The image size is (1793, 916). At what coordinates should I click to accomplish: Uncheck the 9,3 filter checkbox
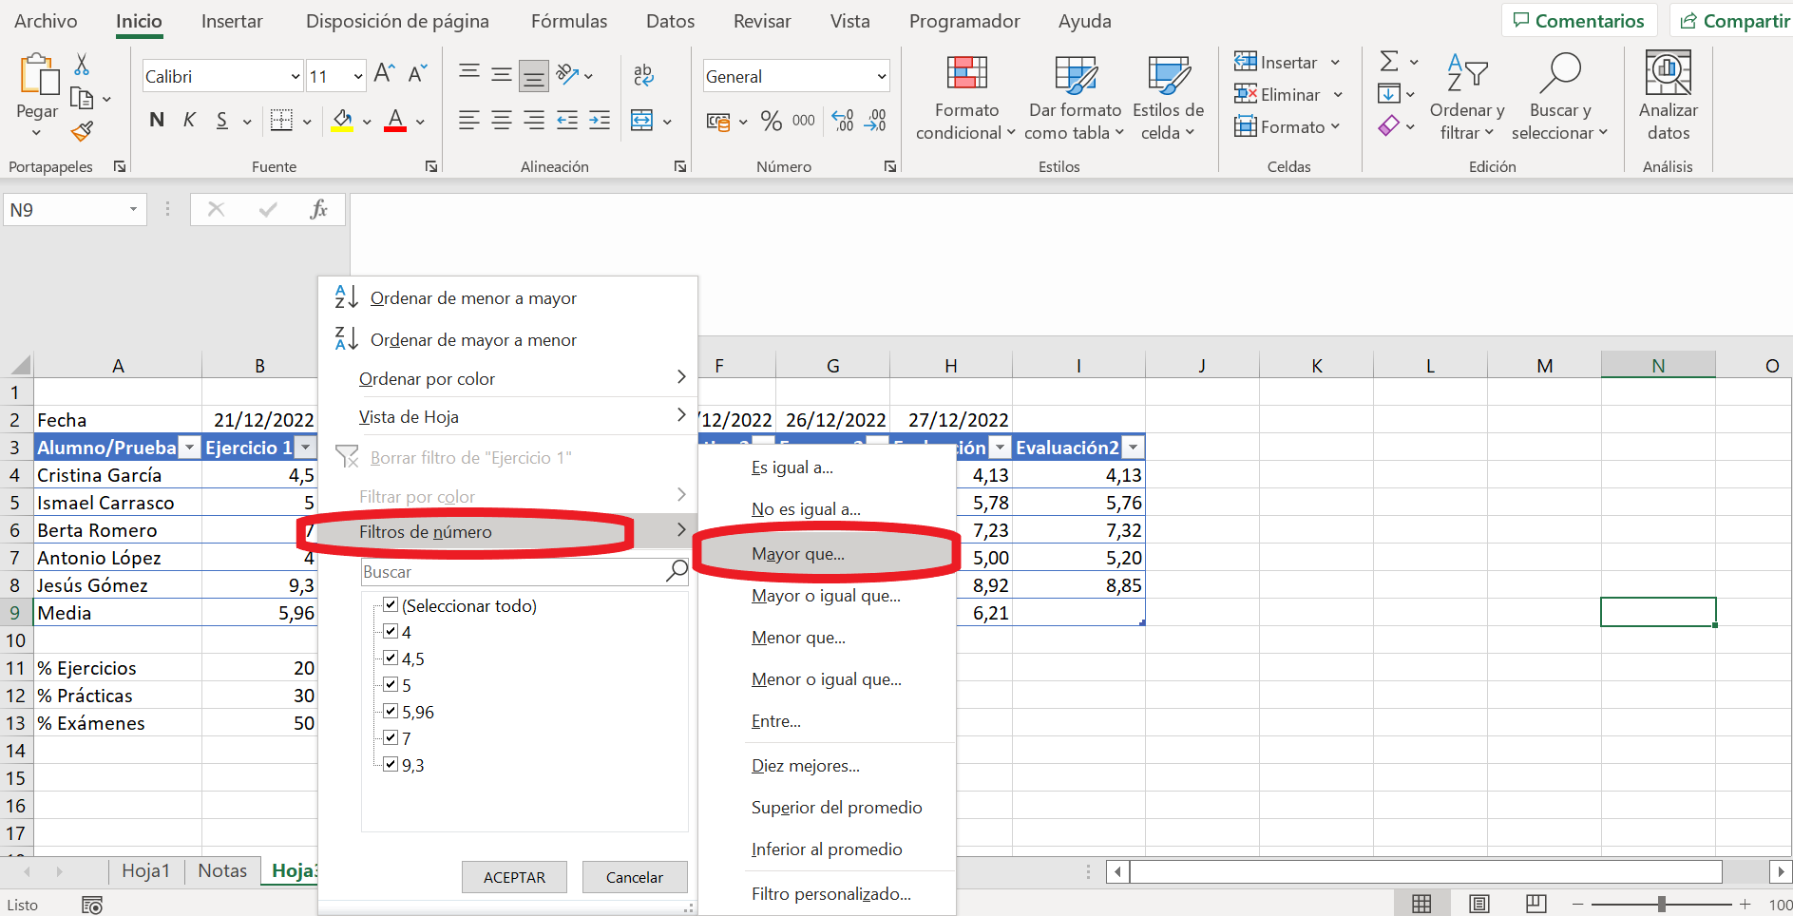pyautogui.click(x=391, y=764)
